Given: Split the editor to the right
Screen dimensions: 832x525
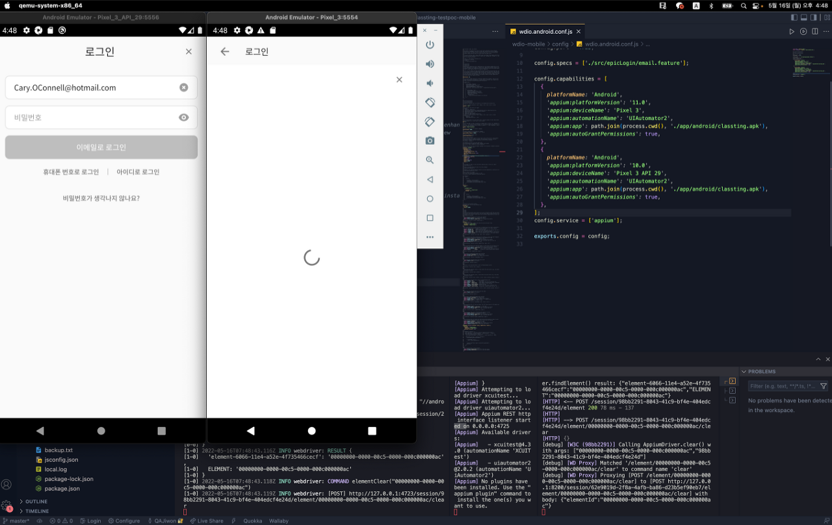Looking at the screenshot, I should point(815,31).
